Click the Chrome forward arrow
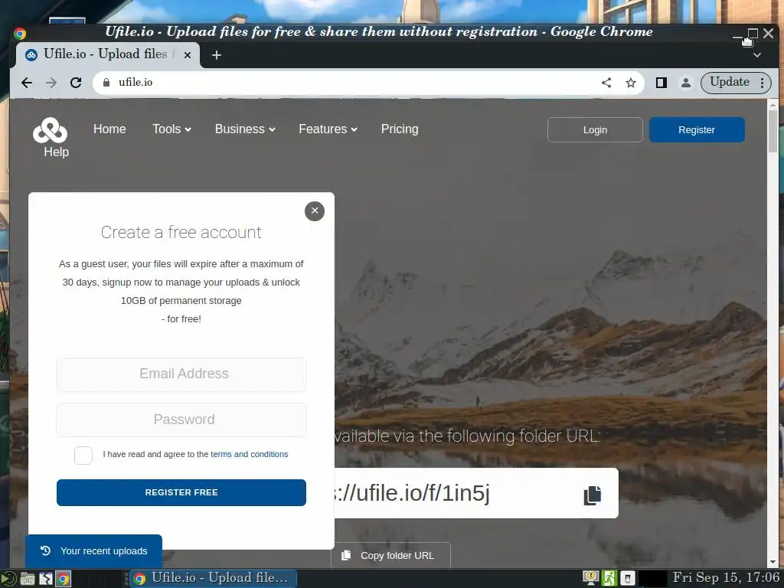Screen dimensions: 784x588 pos(51,83)
